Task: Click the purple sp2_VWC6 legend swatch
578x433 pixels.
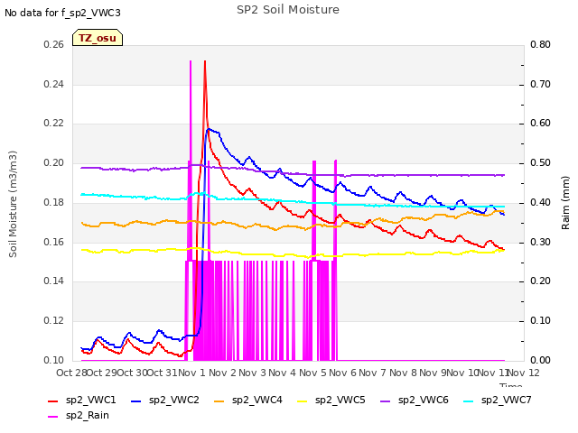Action: point(386,401)
